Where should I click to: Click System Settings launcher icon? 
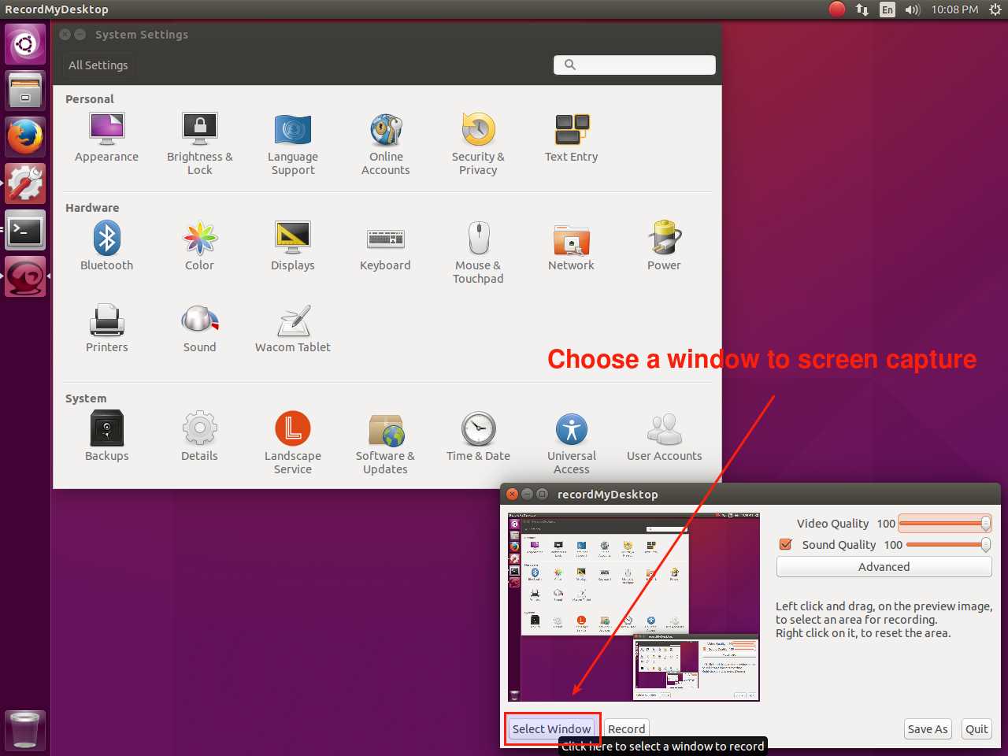[25, 183]
